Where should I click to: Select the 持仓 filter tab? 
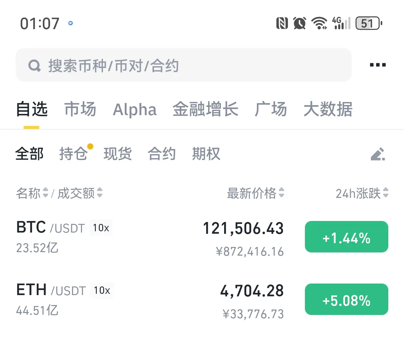pos(73,154)
